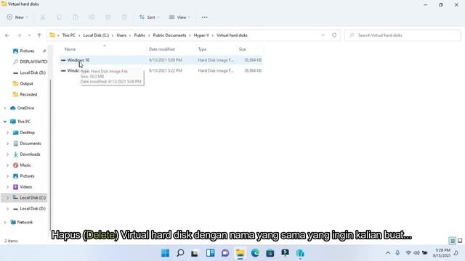Collapse the This PC tree node
Image resolution: width=465 pixels, height=261 pixels.
point(5,122)
